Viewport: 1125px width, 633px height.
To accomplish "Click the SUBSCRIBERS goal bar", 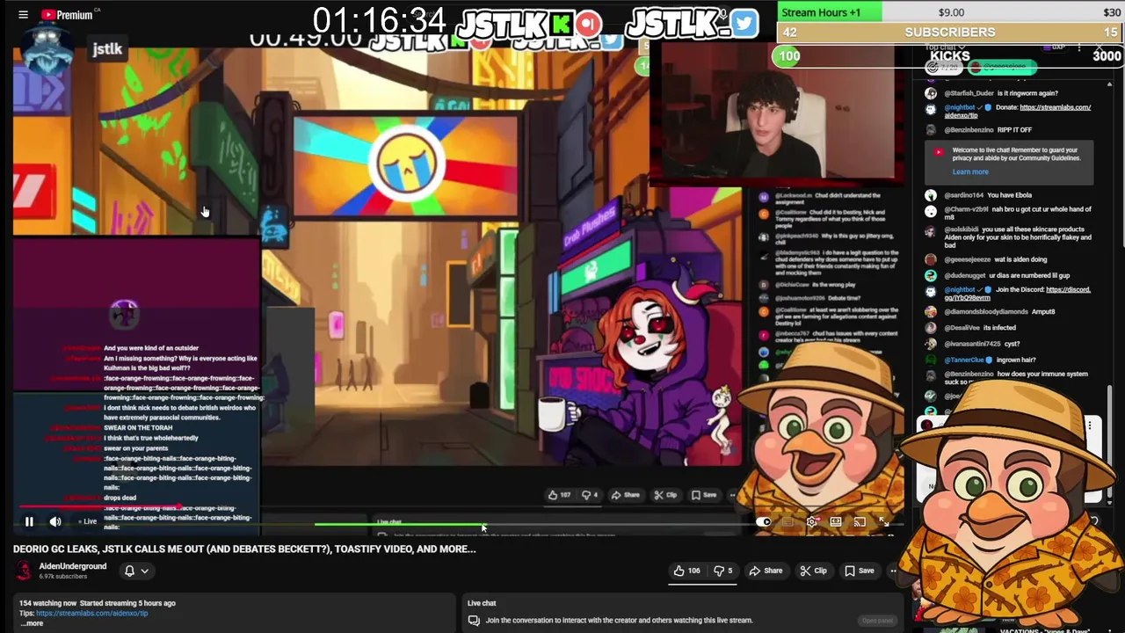I will point(950,32).
